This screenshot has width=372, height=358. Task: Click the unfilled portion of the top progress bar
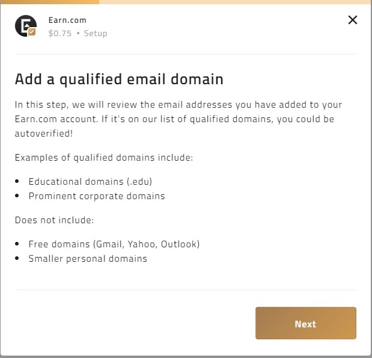234,2
